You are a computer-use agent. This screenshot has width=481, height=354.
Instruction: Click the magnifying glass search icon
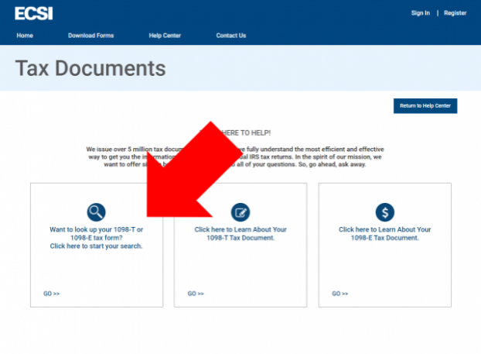click(96, 211)
